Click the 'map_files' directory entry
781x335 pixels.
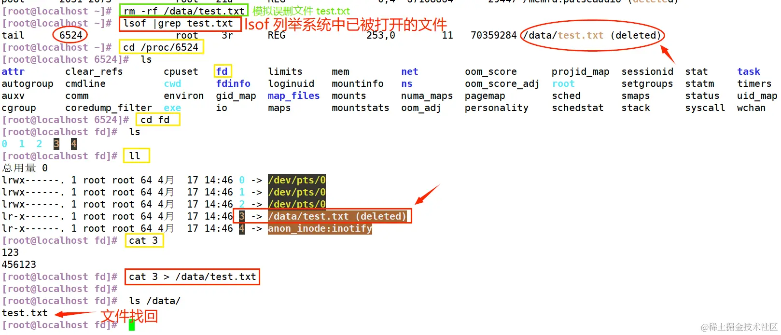click(294, 96)
